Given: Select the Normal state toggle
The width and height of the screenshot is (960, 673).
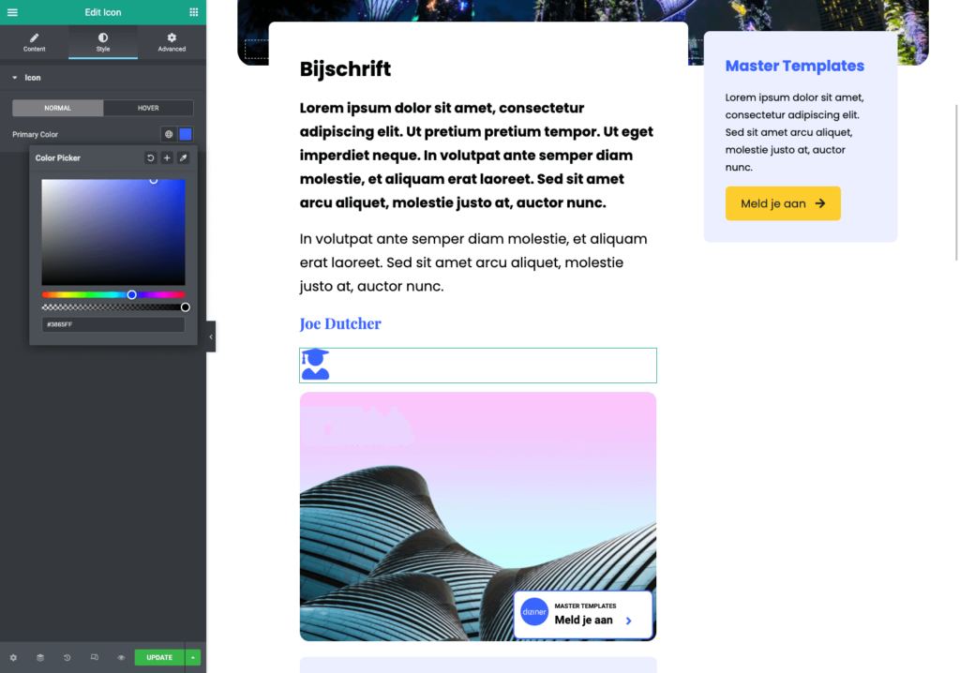Looking at the screenshot, I should (57, 108).
